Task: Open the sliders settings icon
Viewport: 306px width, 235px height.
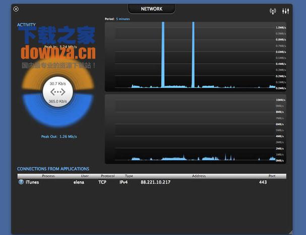Action: pyautogui.click(x=286, y=11)
